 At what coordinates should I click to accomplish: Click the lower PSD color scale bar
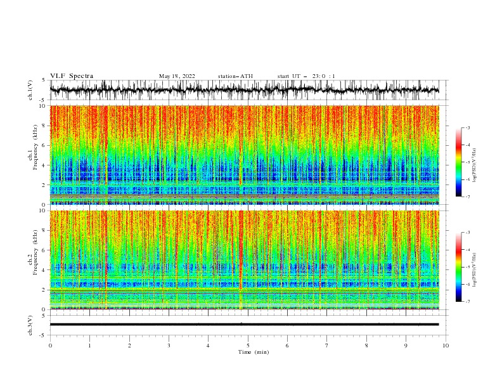pos(458,267)
